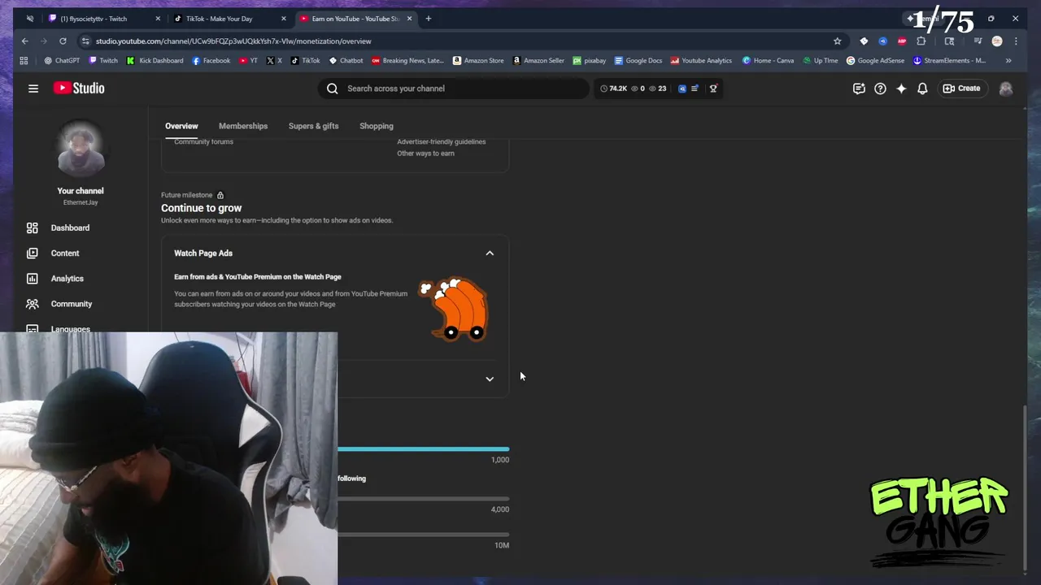The width and height of the screenshot is (1041, 585).
Task: Click the trophy icon in the stats bar
Action: point(713,89)
